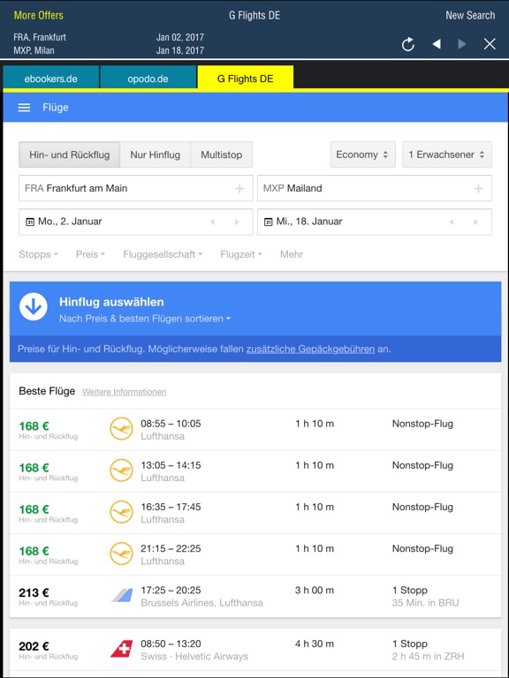Screen dimensions: 509x678
Task: Click the plus icon in Mailand field
Action: 478,189
